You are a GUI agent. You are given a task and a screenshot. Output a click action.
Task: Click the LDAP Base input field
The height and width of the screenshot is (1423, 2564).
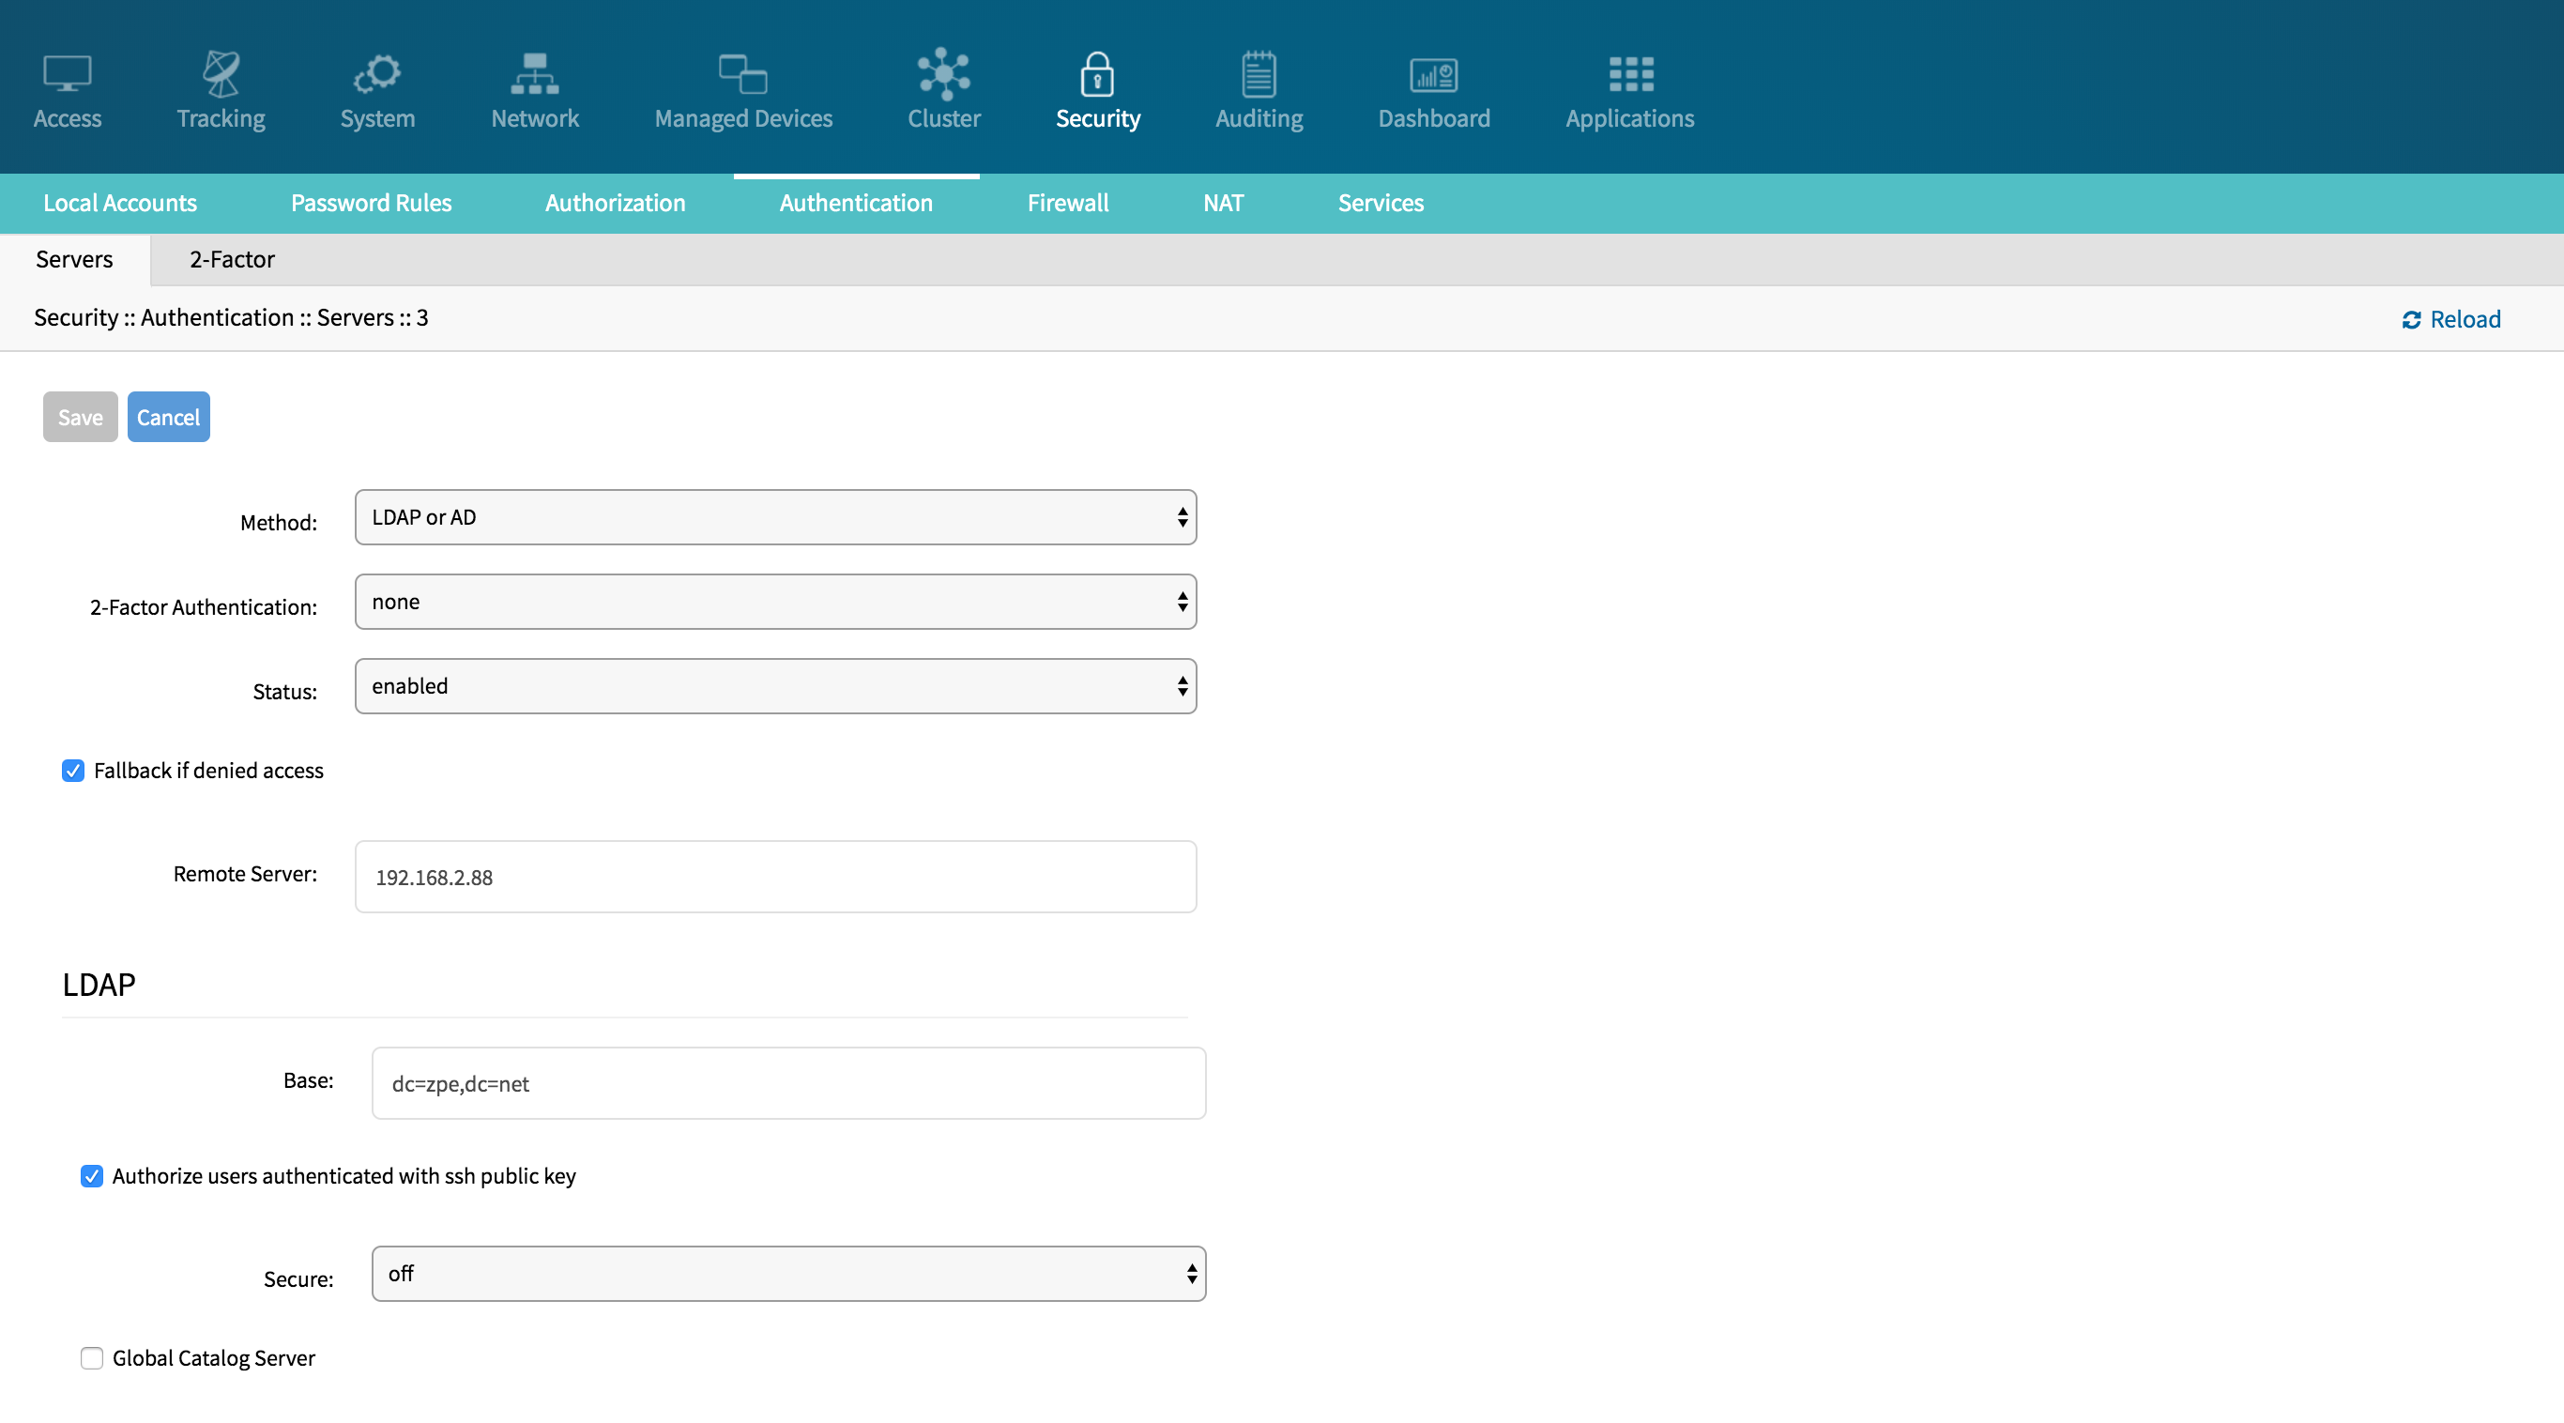(x=788, y=1083)
